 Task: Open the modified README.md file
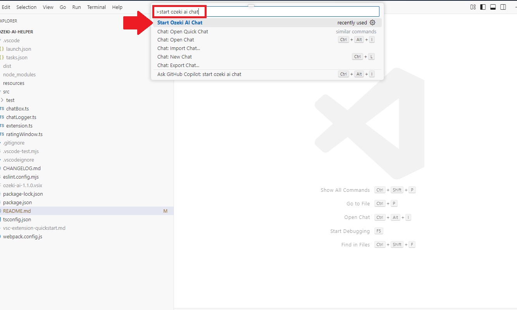coord(87,211)
